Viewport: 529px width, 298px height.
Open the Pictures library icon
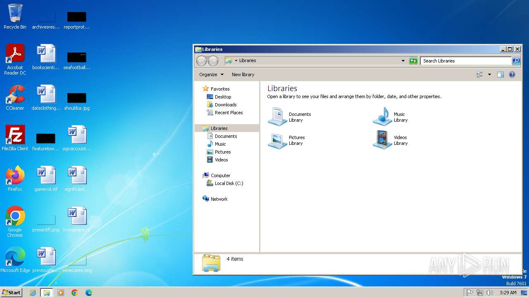[x=277, y=140]
